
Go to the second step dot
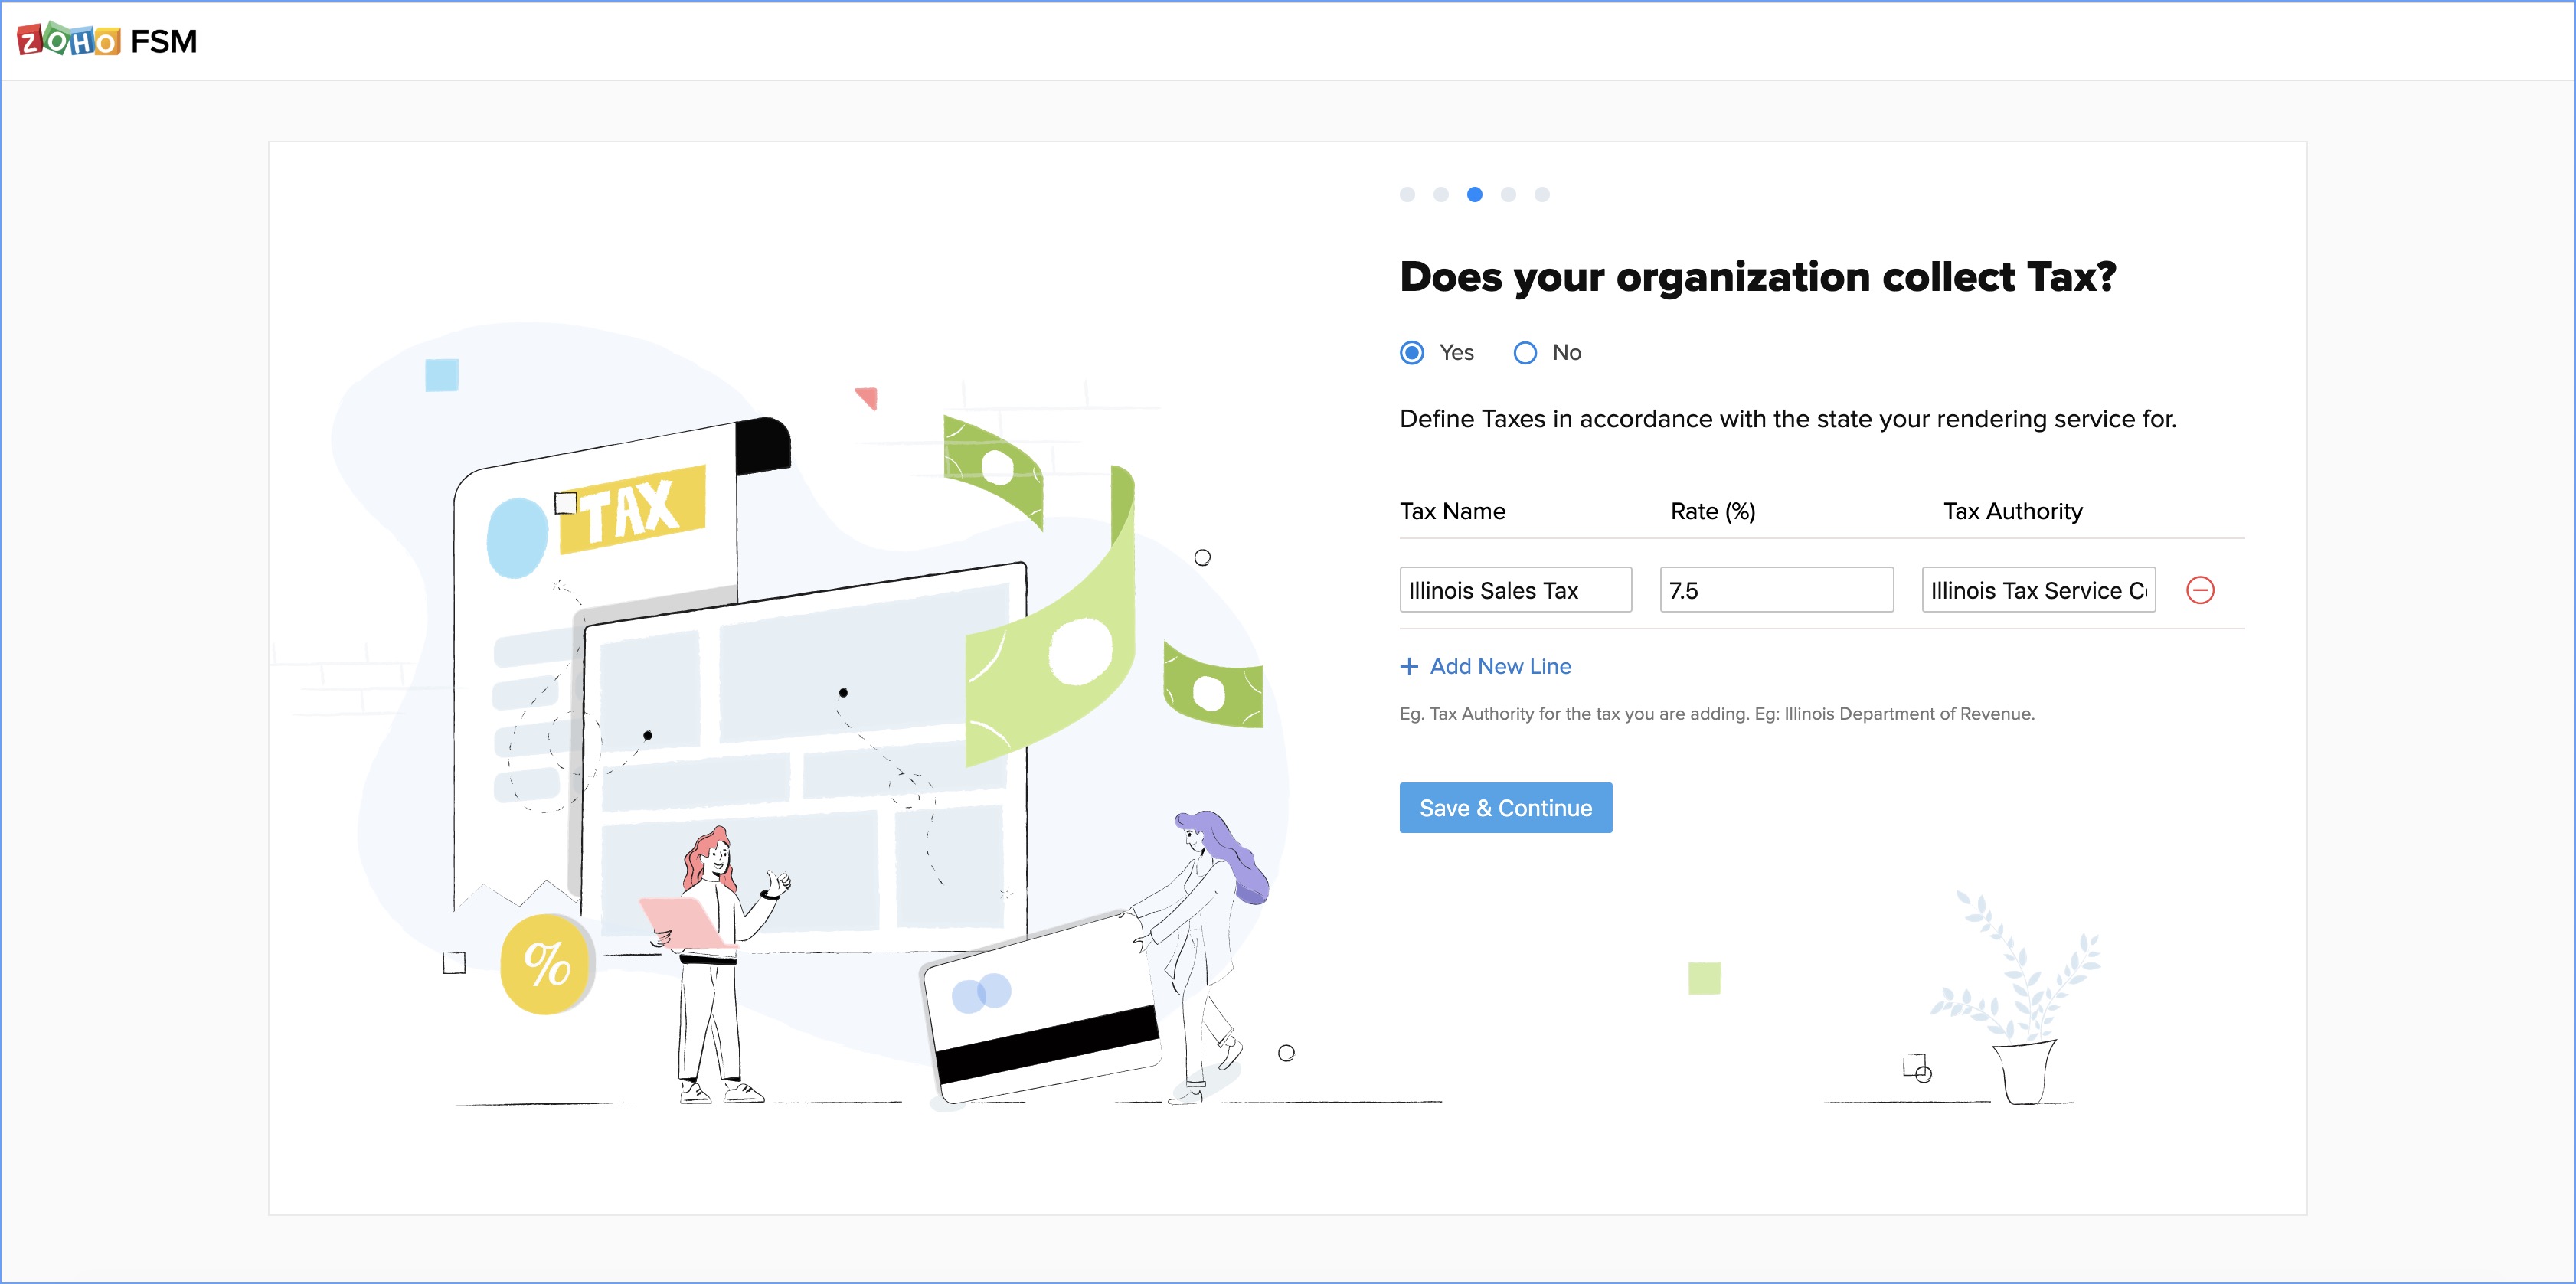tap(1441, 194)
